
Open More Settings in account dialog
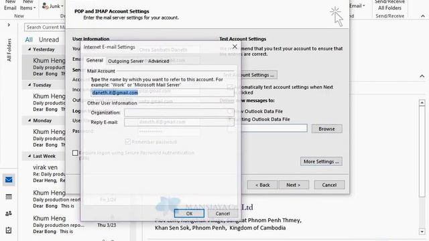pyautogui.click(x=321, y=161)
